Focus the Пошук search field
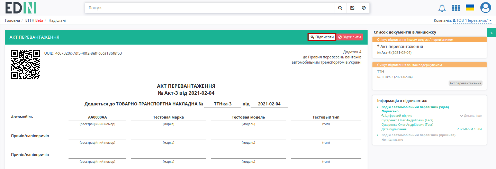 tap(209, 8)
